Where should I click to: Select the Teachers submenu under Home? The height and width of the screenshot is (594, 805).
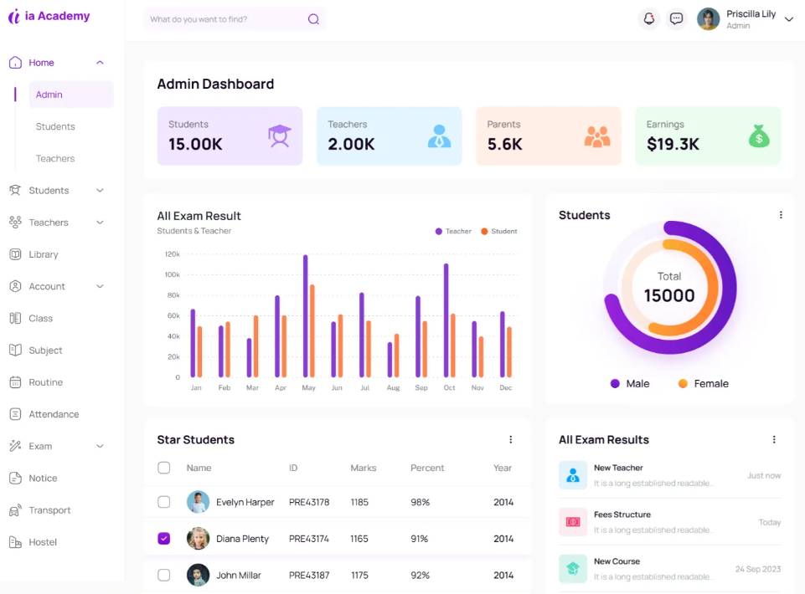point(55,158)
